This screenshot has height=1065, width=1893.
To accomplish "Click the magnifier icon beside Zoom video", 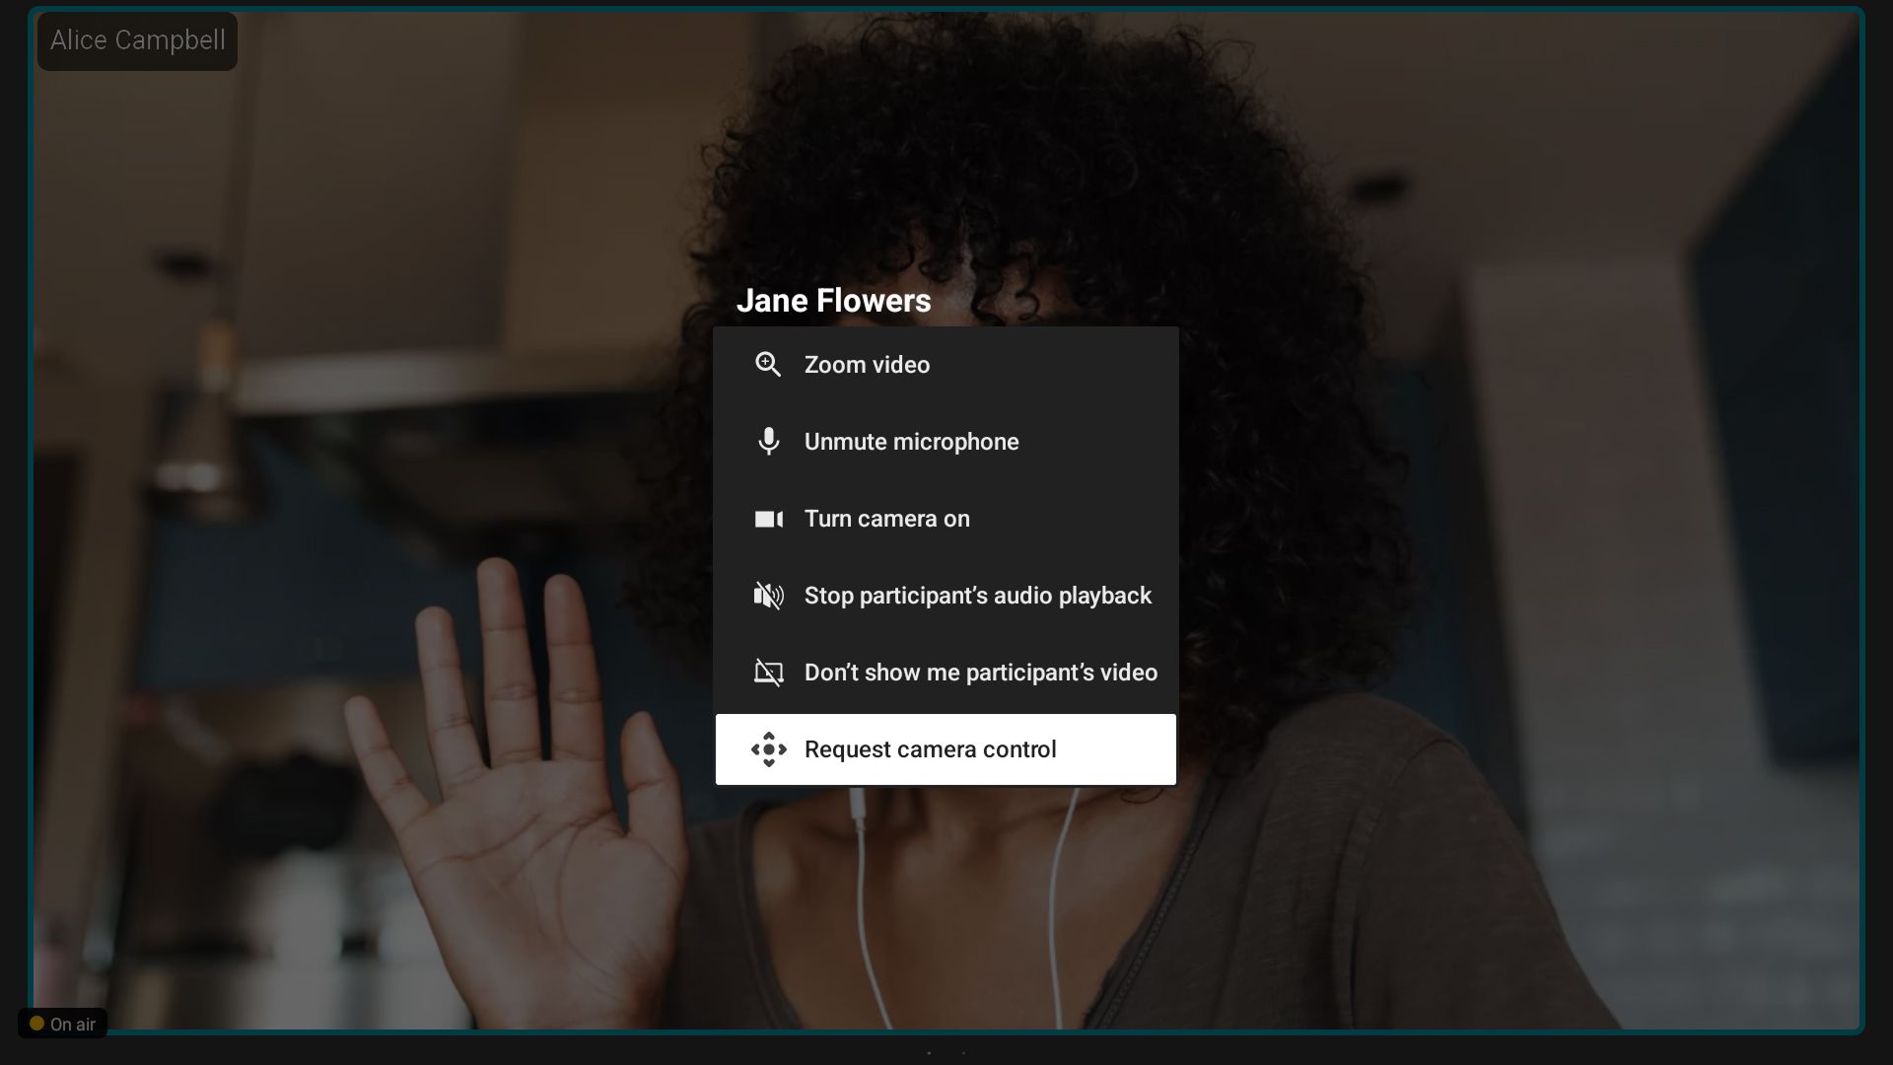I will pos(768,365).
